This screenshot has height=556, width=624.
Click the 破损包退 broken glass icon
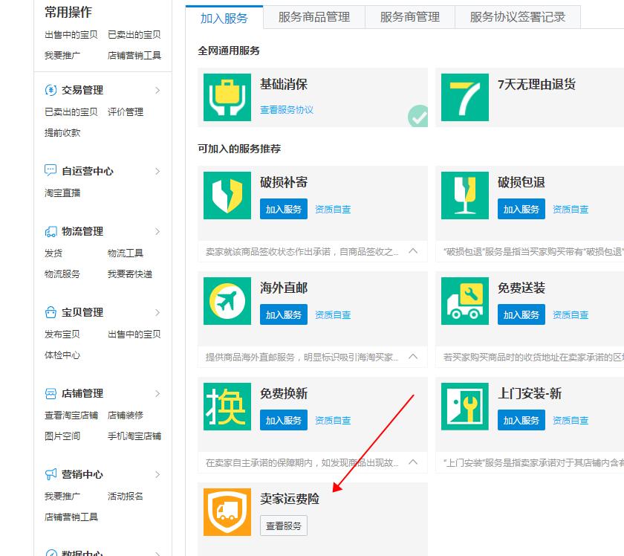pyautogui.click(x=464, y=195)
